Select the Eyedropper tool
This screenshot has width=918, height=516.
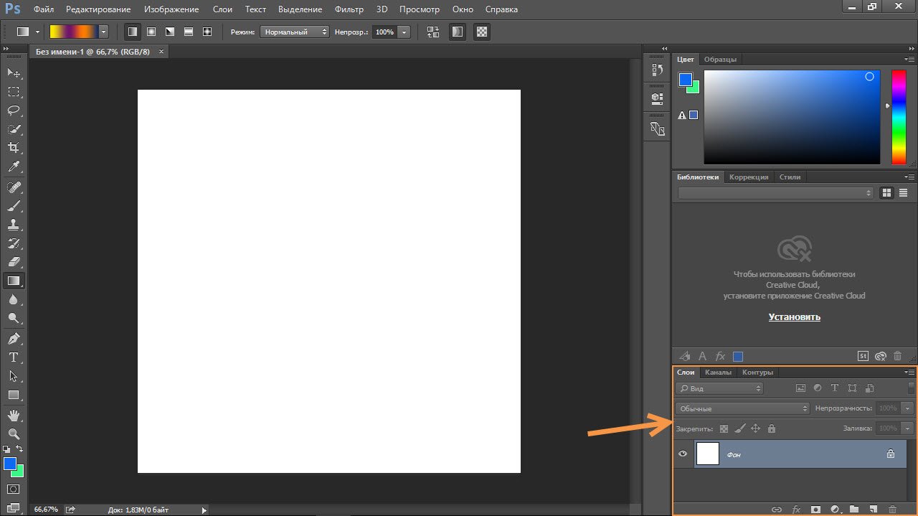tap(14, 166)
